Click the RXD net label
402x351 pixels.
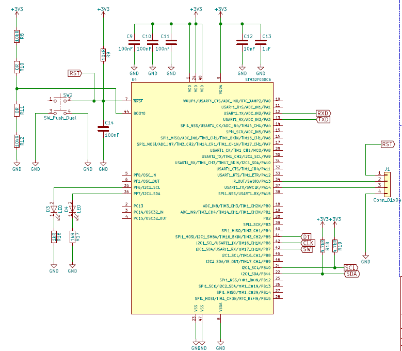point(324,113)
